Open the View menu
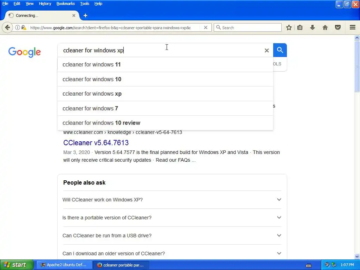The height and width of the screenshot is (270, 360). point(30,4)
